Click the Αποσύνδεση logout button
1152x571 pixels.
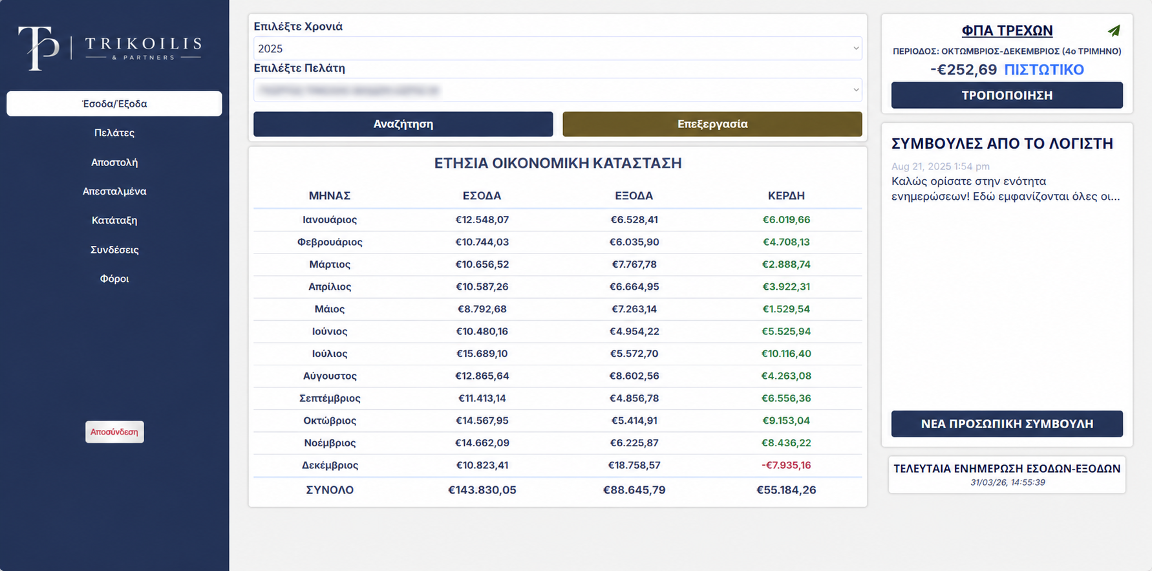click(x=114, y=432)
